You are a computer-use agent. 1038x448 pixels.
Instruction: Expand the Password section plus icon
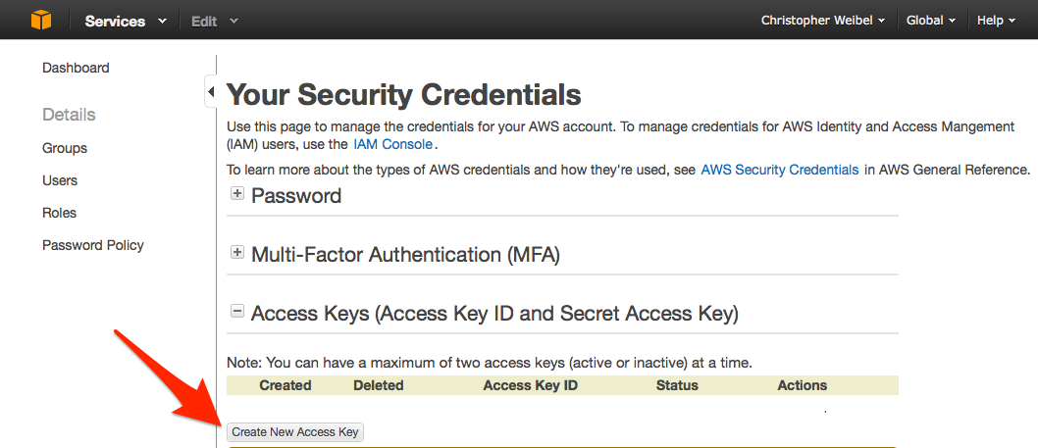coord(236,194)
